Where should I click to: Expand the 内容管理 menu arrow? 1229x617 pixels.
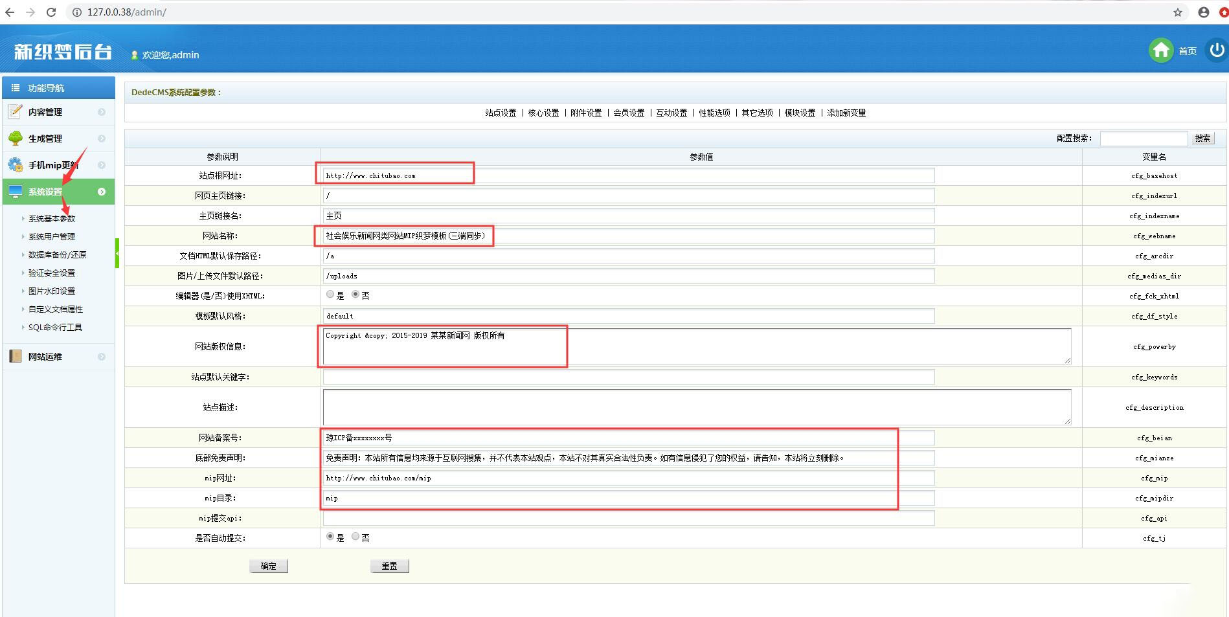point(102,112)
